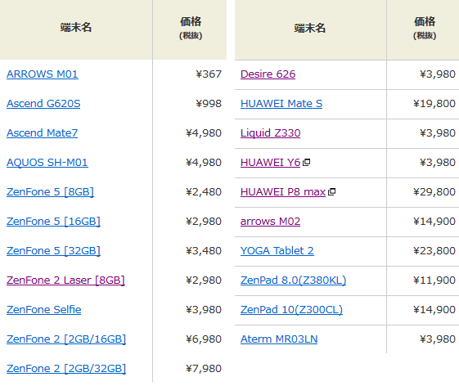Select the ¥3,980 price for ZenFone Selfie
Viewport: 459px width, 386px height.
tap(204, 310)
